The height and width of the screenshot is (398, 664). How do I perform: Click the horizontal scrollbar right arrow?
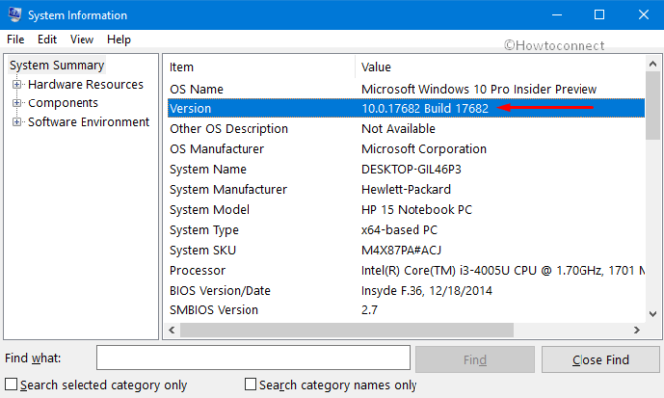[637, 330]
